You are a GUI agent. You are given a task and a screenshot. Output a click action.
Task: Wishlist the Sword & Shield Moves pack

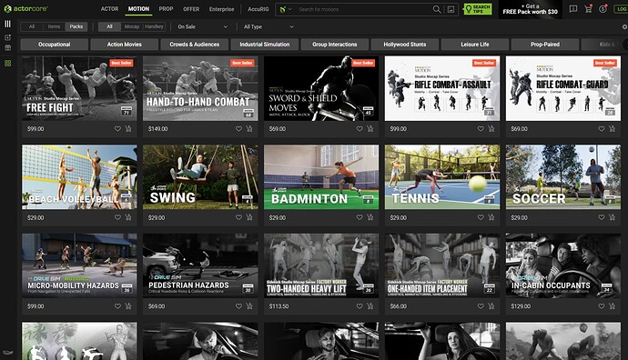(x=360, y=129)
